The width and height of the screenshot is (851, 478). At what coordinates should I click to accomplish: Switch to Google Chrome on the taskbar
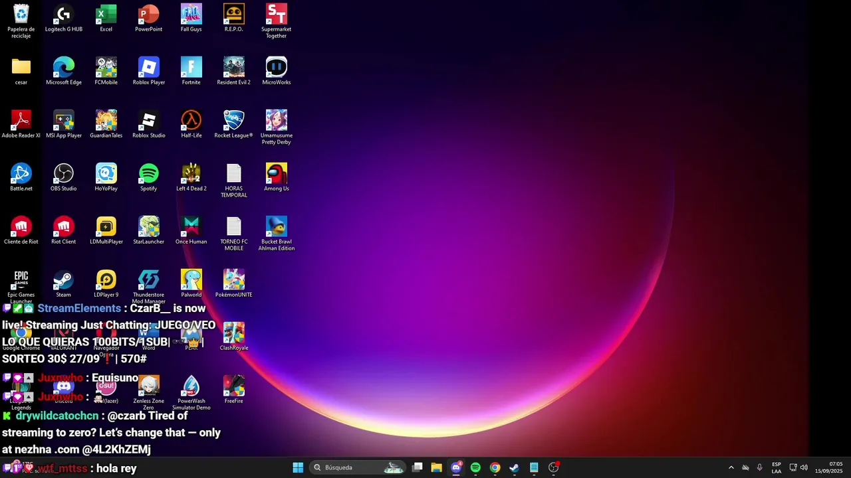click(x=495, y=467)
